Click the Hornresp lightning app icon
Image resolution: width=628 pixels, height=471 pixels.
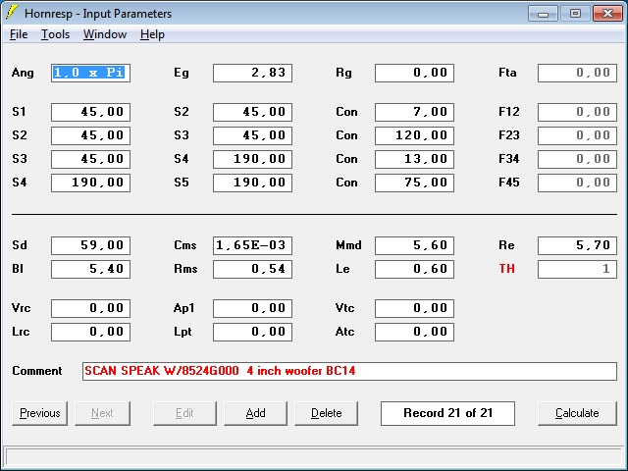point(12,13)
